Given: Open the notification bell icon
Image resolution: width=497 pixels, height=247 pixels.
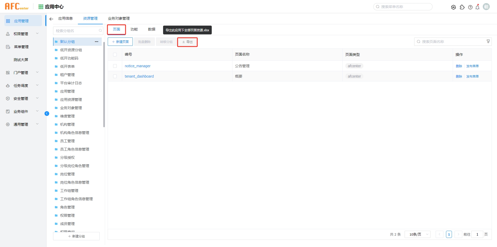Looking at the screenshot, I should point(478,7).
